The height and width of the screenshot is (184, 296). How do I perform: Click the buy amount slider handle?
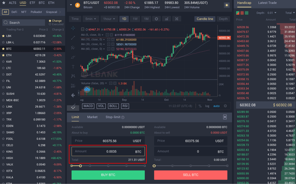pyautogui.click(x=80, y=166)
